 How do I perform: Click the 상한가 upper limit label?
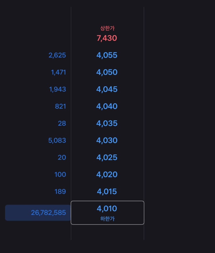[x=107, y=28]
